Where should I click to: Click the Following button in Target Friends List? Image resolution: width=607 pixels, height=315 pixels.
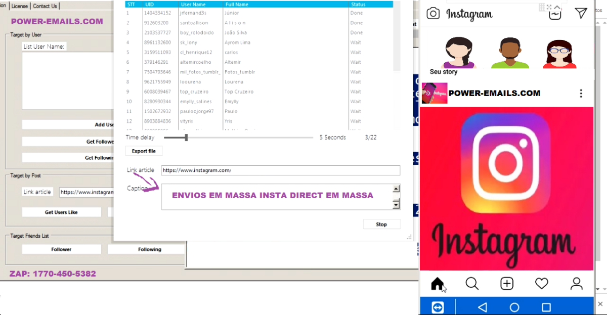coord(147,249)
